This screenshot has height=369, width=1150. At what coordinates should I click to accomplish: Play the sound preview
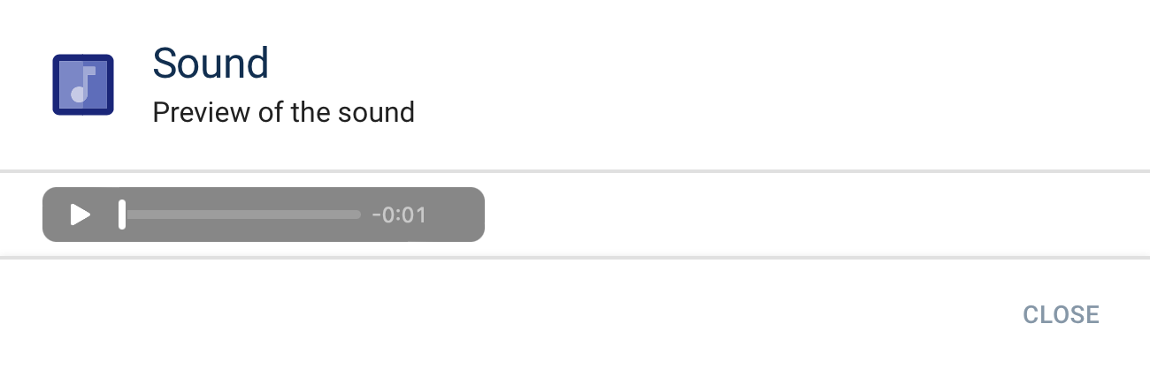[80, 215]
